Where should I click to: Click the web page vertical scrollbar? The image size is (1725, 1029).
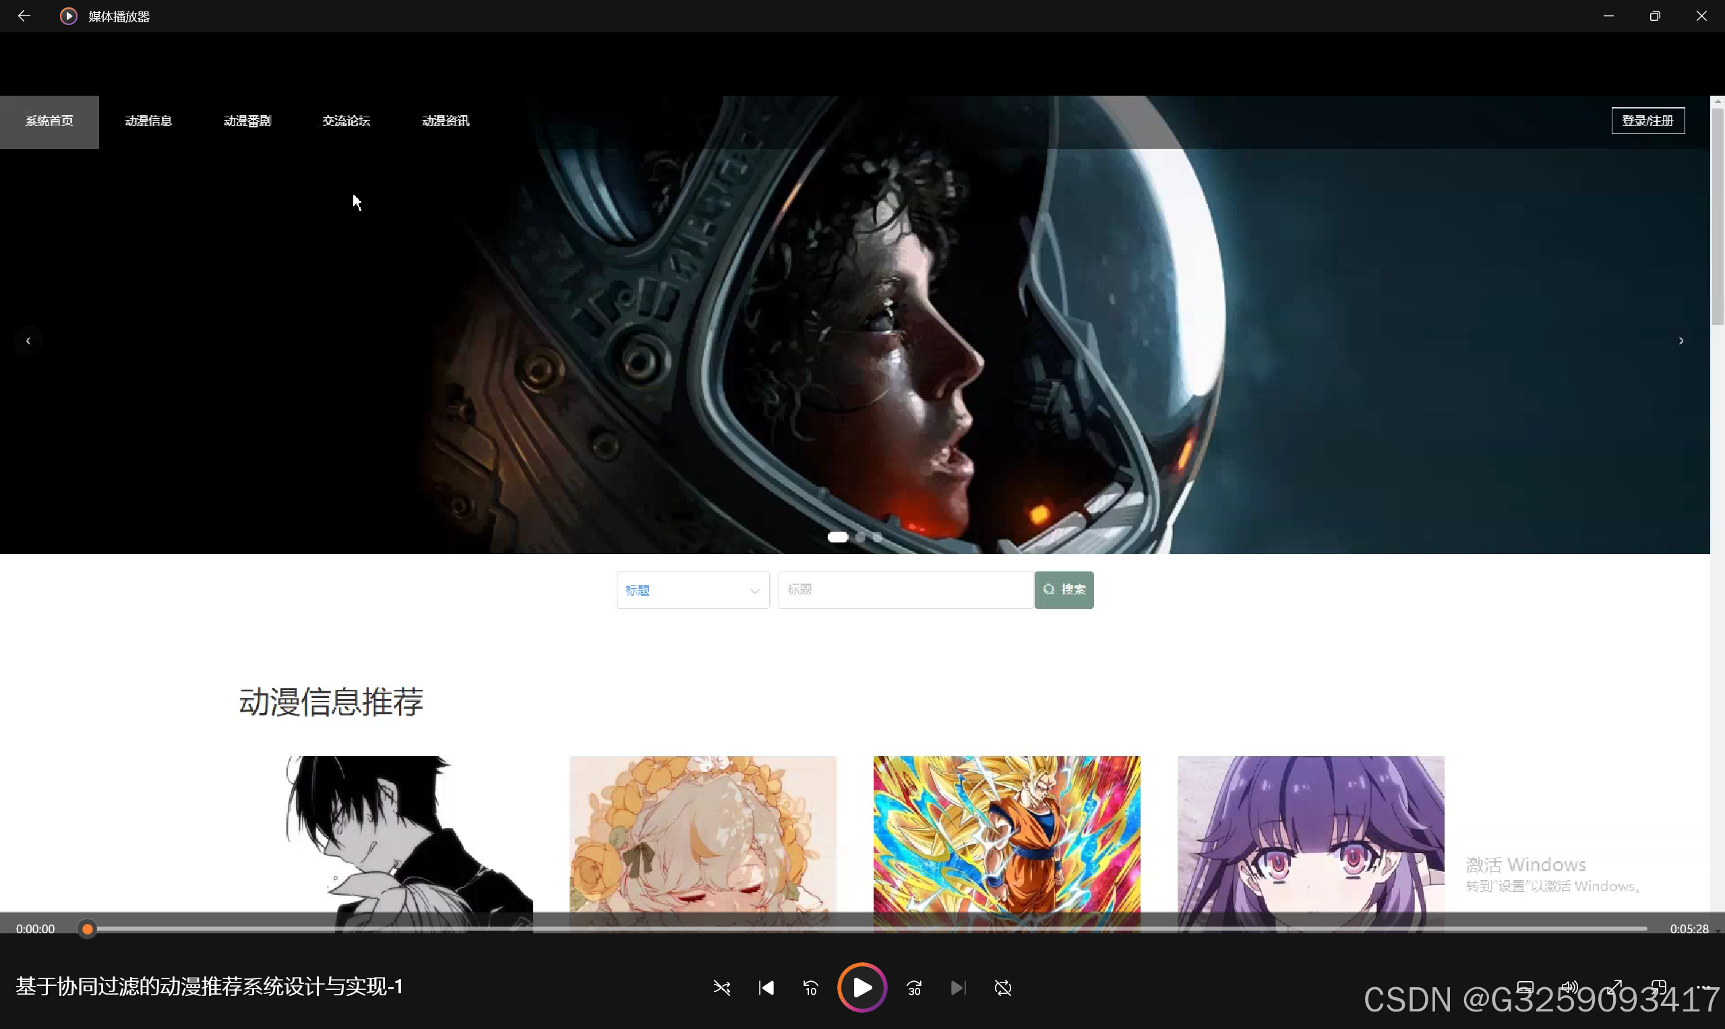coord(1718,215)
